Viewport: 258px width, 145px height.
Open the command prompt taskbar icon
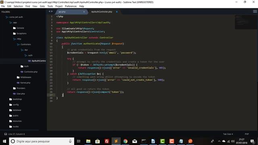[x=144, y=141]
